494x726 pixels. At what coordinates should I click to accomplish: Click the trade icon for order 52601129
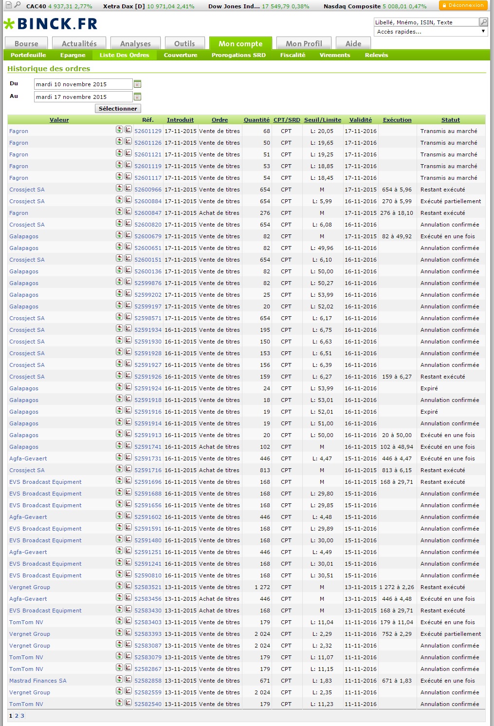click(x=119, y=130)
